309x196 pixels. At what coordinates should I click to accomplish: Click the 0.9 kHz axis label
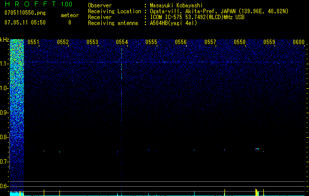(x=4, y=113)
